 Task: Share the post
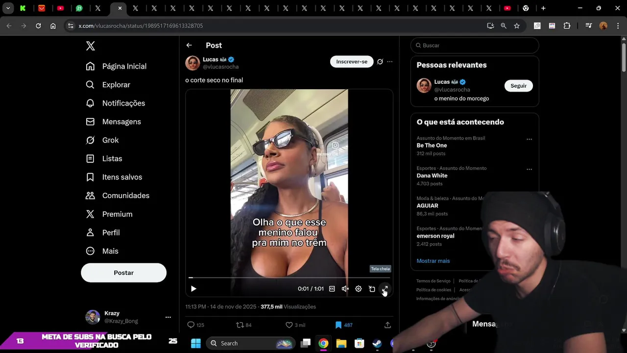click(387, 325)
